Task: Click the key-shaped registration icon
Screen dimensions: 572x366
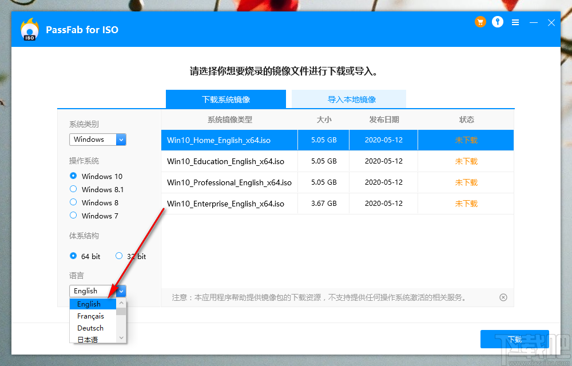Action: coord(497,22)
